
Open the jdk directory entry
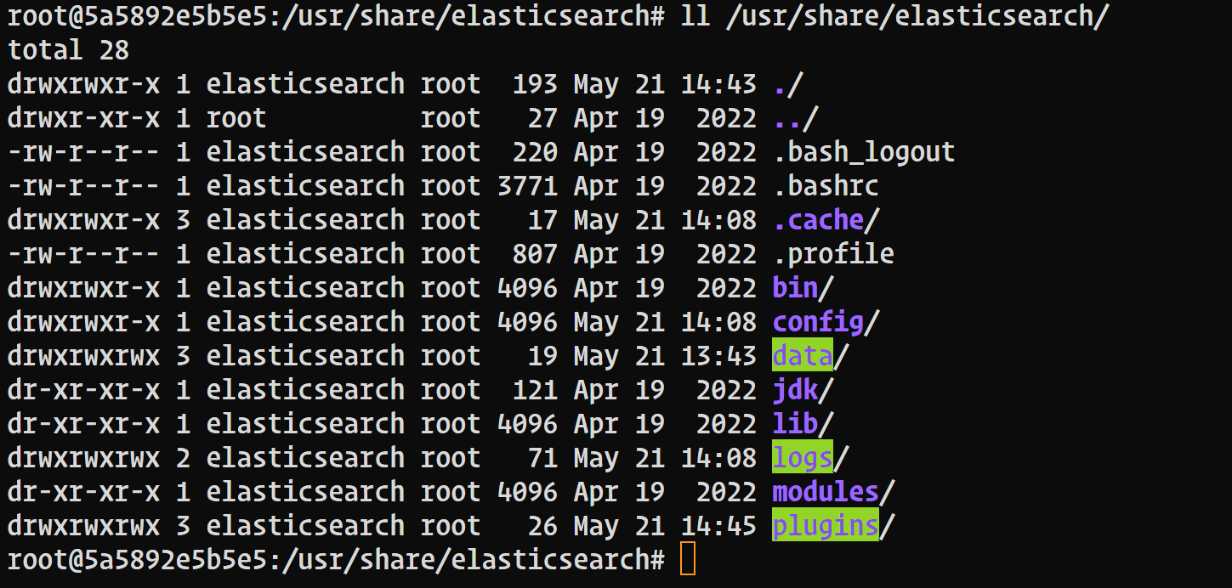tap(792, 389)
